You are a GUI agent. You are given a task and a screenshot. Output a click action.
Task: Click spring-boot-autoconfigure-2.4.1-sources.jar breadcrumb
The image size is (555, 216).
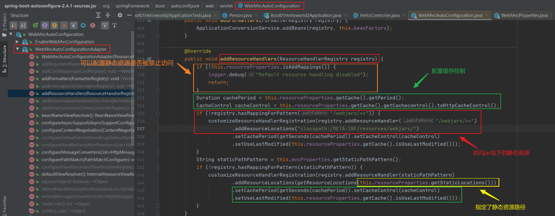50,6
